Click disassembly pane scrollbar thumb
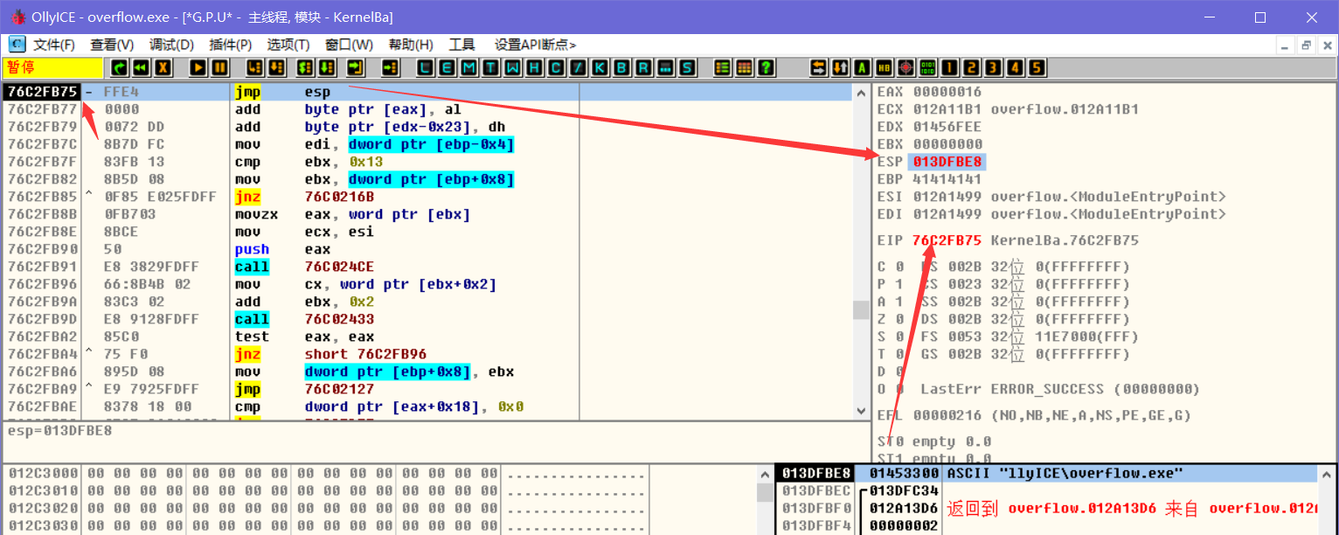Screen dimensions: 1339x535 coord(861,309)
